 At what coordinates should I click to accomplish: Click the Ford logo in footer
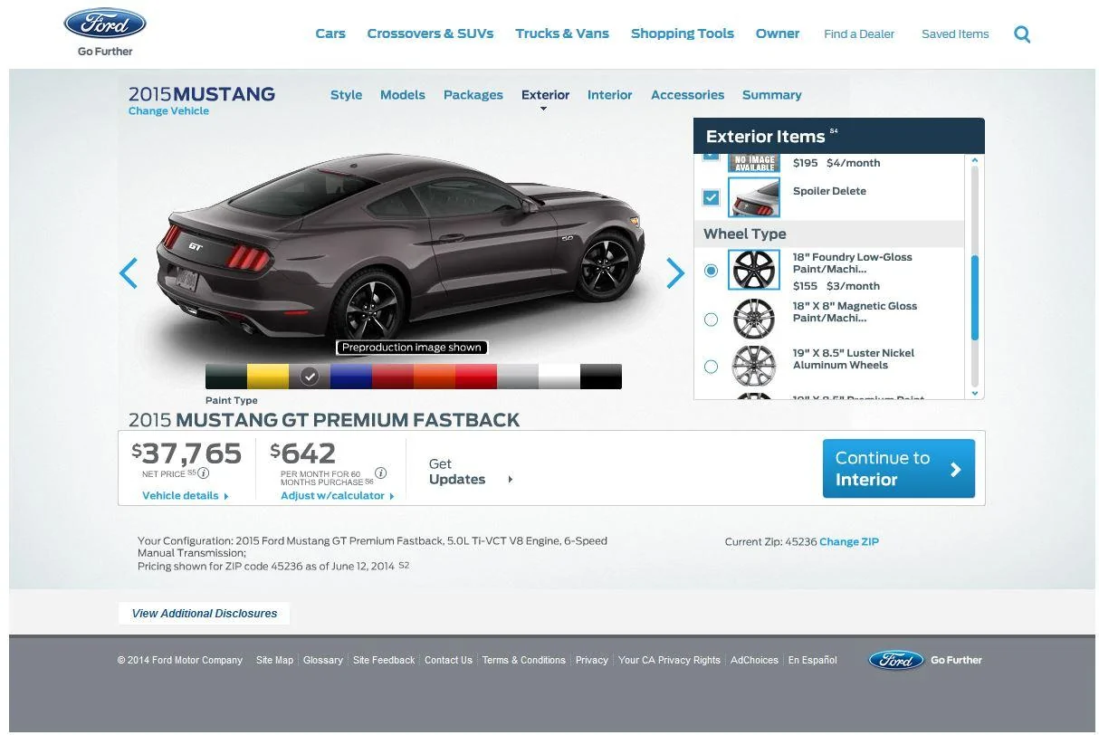(895, 660)
